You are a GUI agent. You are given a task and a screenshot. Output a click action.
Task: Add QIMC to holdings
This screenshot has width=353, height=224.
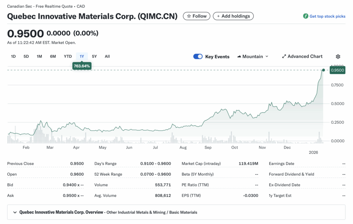tap(233, 16)
